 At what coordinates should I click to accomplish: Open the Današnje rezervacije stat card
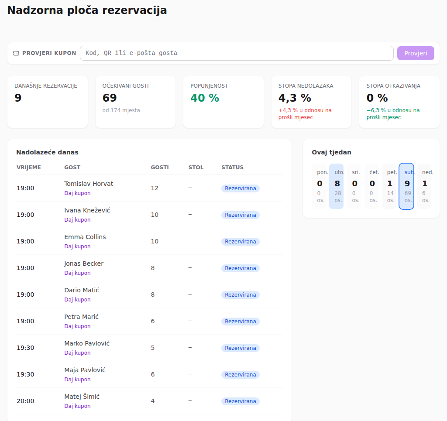pos(48,102)
